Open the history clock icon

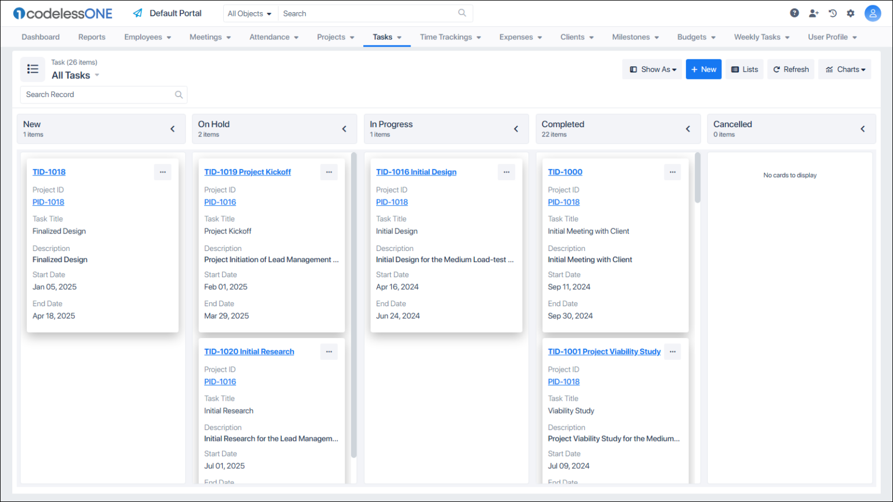coord(833,13)
